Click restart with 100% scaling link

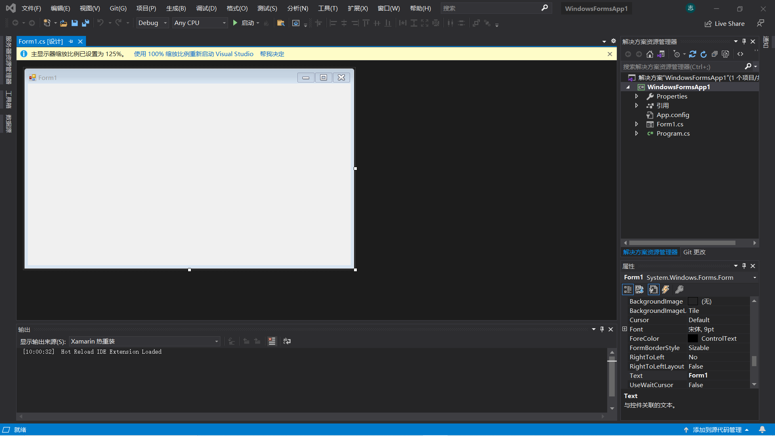point(194,54)
